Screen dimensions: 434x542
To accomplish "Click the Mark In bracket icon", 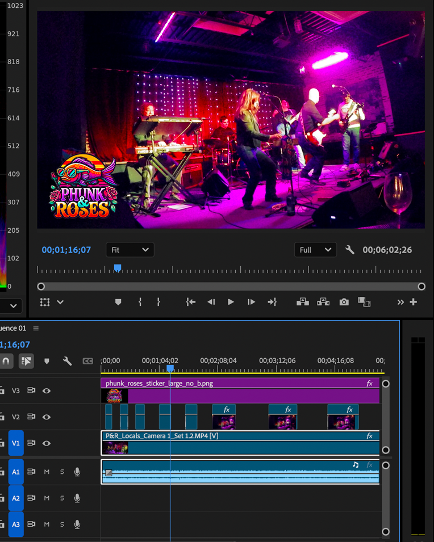I will [x=140, y=302].
